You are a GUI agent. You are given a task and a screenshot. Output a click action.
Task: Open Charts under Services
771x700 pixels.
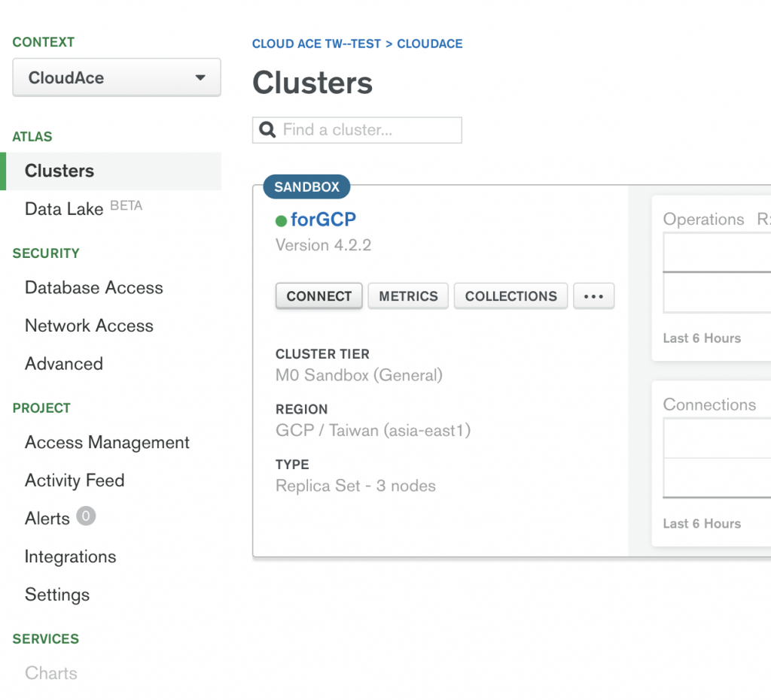(51, 673)
